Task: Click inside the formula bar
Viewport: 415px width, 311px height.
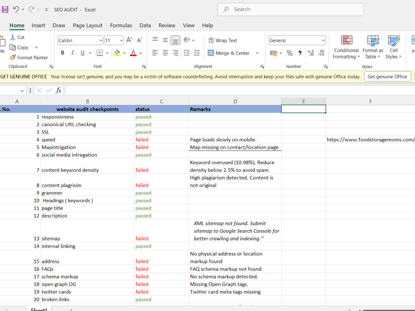Action: [240, 90]
